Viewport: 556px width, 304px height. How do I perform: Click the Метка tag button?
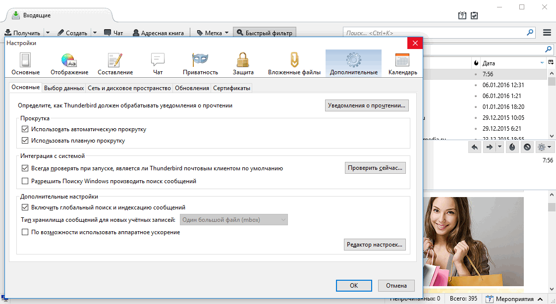(x=209, y=33)
